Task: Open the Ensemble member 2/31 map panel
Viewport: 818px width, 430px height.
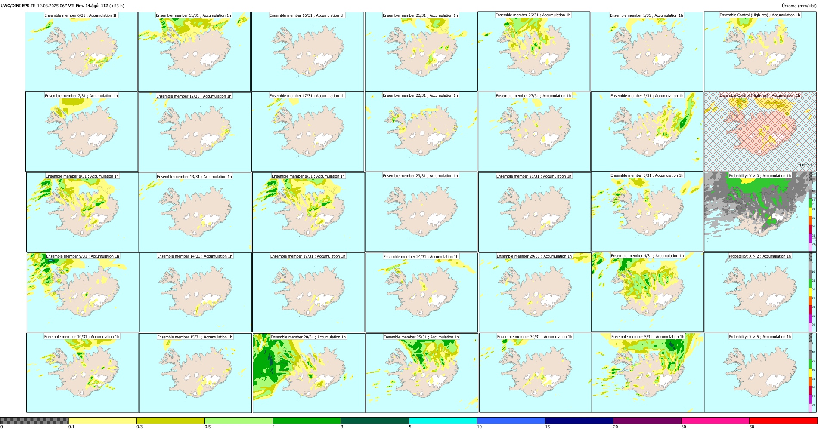Action: [647, 132]
